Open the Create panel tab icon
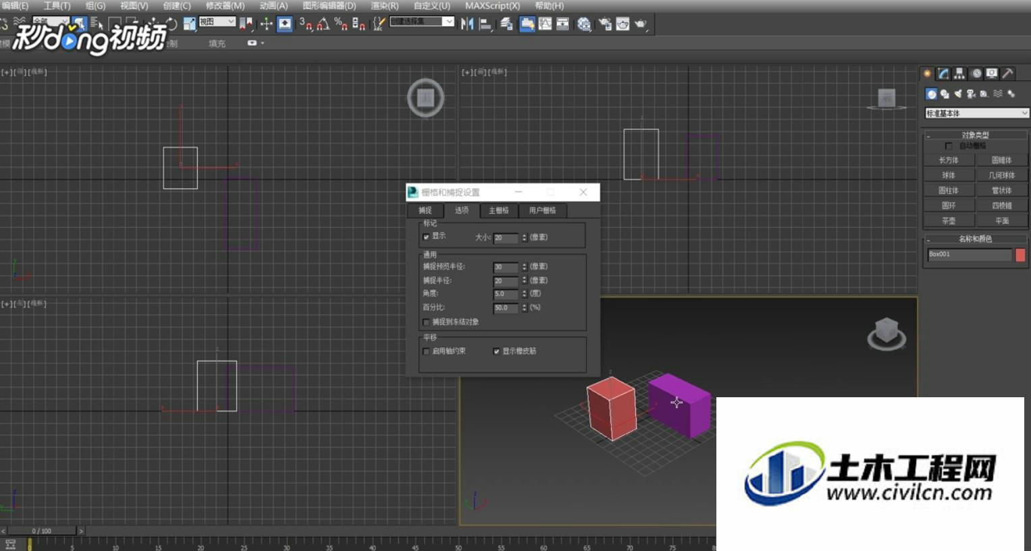Image resolution: width=1031 pixels, height=551 pixels. tap(928, 74)
